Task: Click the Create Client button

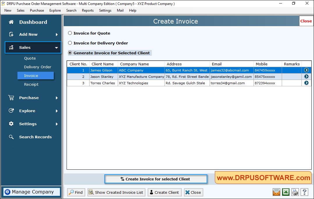Action: point(165,192)
